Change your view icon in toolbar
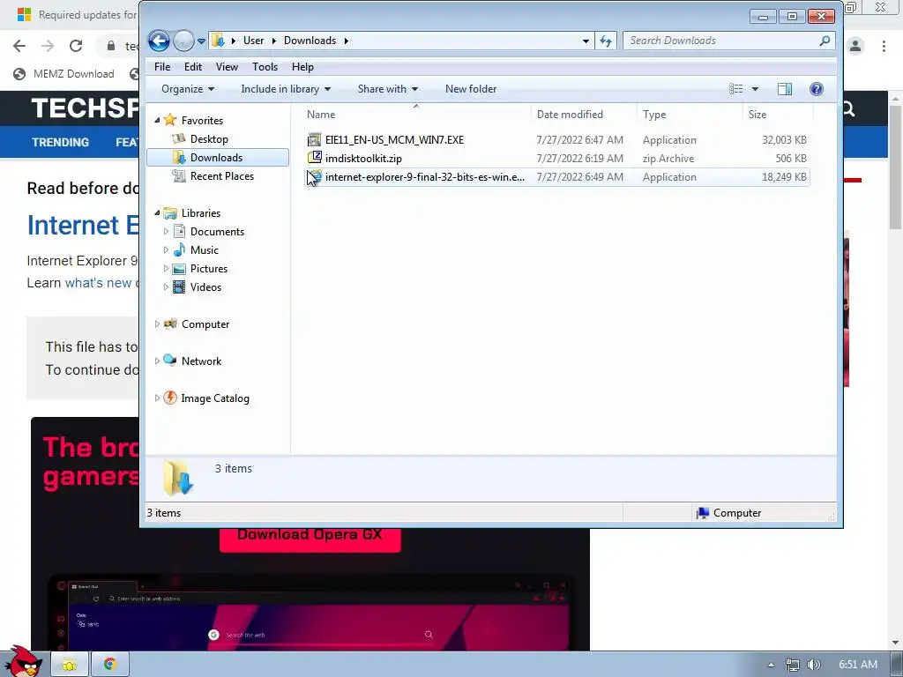Image resolution: width=903 pixels, height=677 pixels. [x=736, y=89]
